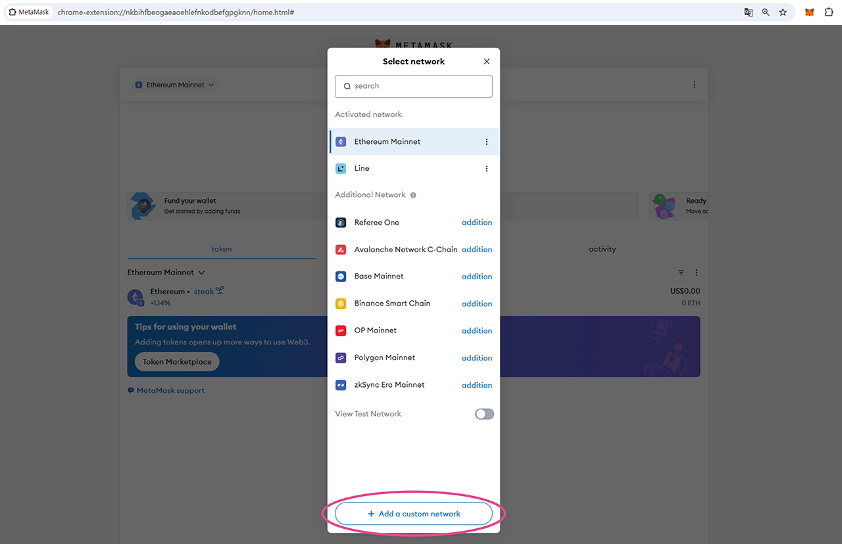Click the Base Mainnet logo icon
842x544 pixels.
341,277
